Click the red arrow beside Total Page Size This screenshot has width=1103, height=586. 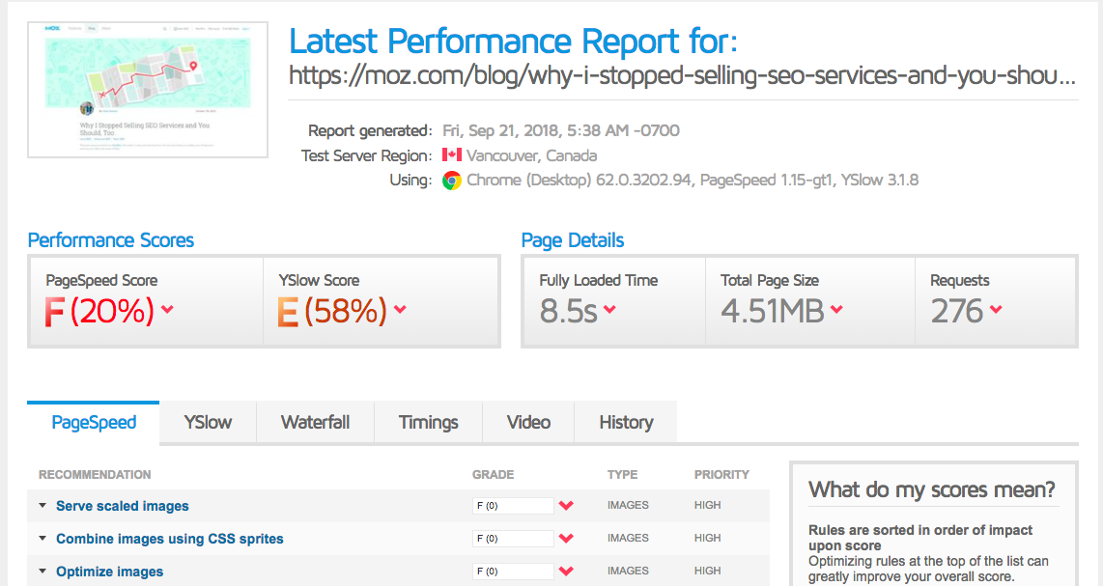836,309
